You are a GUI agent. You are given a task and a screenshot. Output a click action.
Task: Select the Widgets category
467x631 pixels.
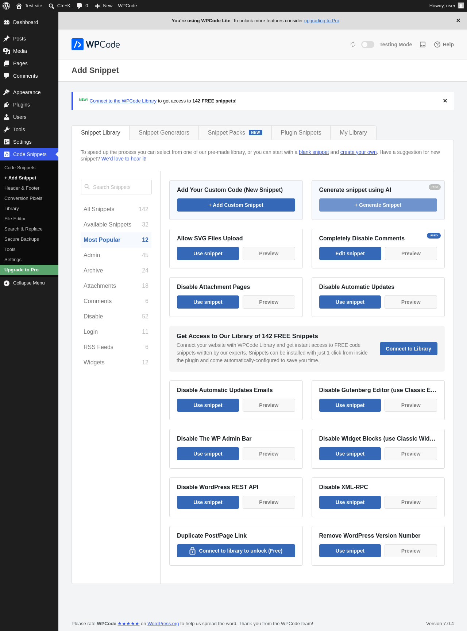coord(116,363)
